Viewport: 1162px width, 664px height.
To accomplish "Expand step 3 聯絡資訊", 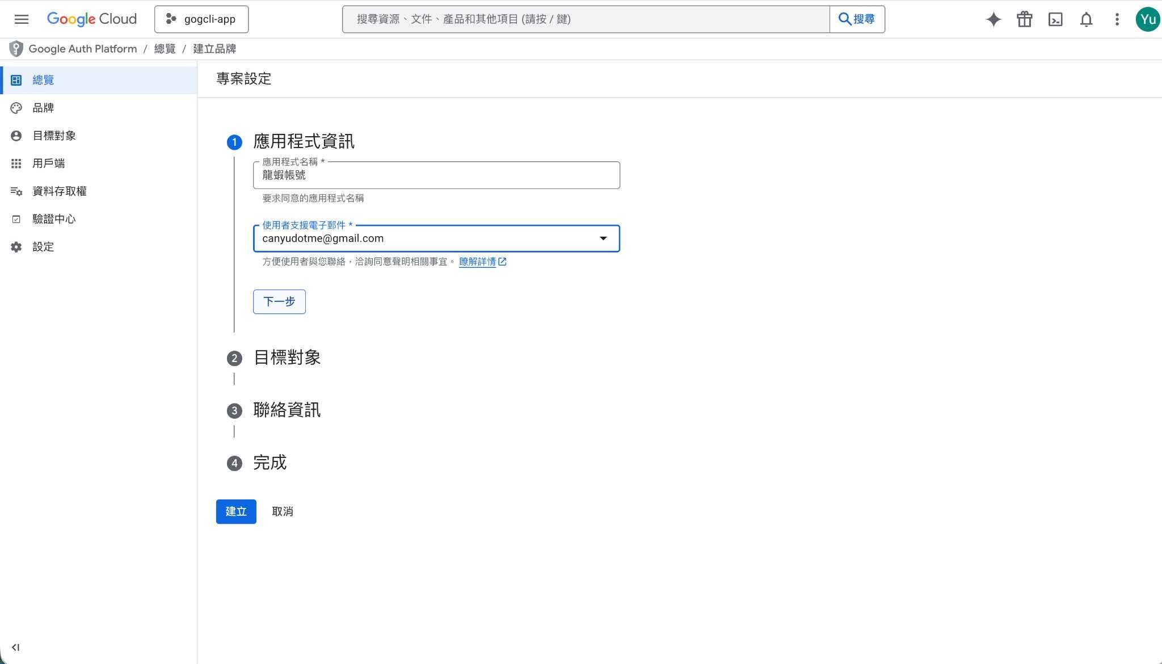I will 287,410.
